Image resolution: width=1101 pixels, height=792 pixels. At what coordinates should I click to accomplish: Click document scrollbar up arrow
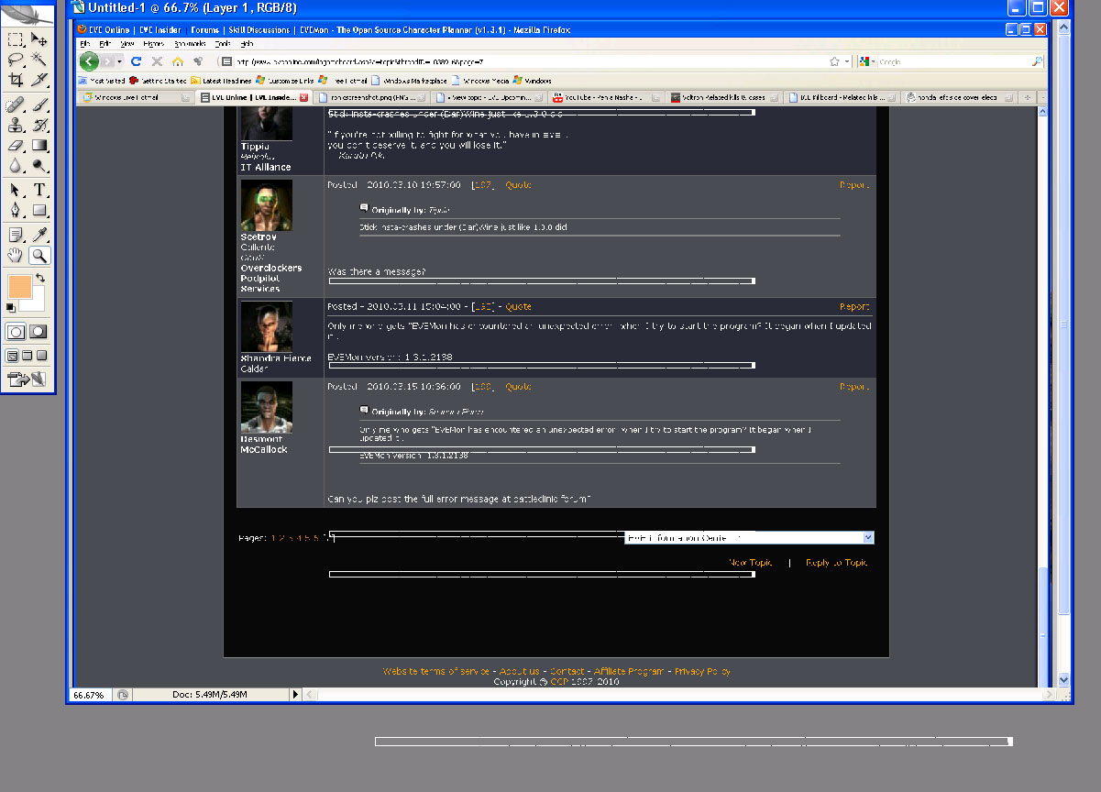click(1063, 28)
